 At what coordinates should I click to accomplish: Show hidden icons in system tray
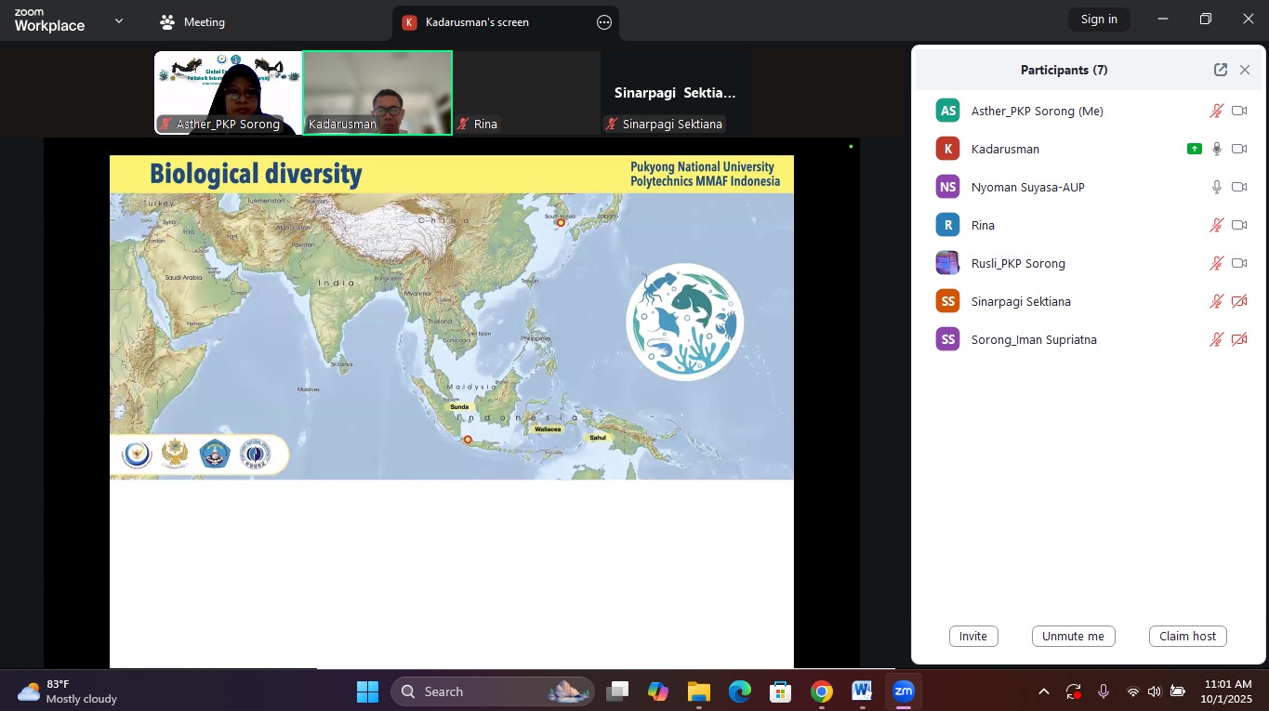click(x=1043, y=691)
